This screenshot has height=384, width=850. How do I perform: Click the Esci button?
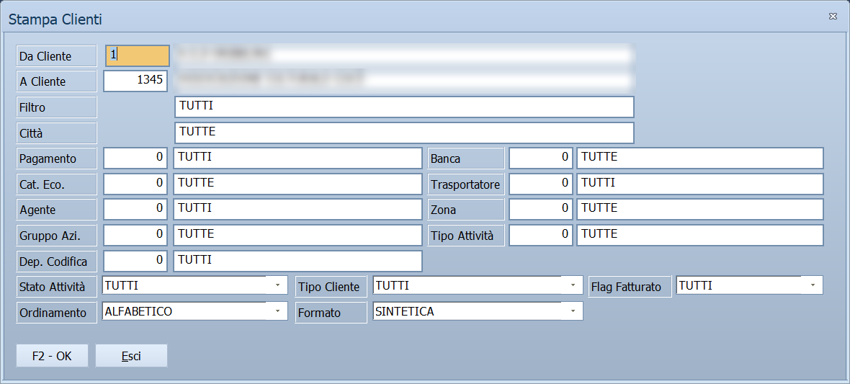click(131, 356)
